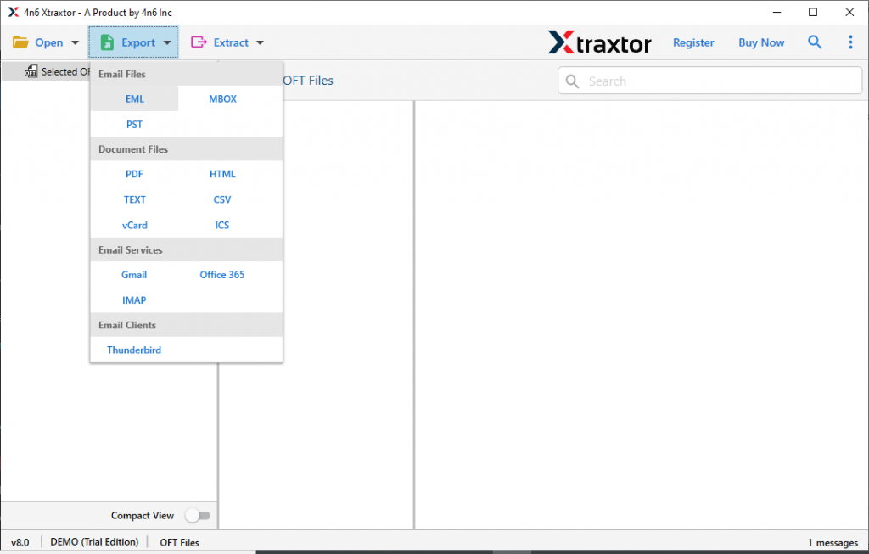Click the Xtraxtor logo
The width and height of the screenshot is (869, 554).
coord(599,42)
